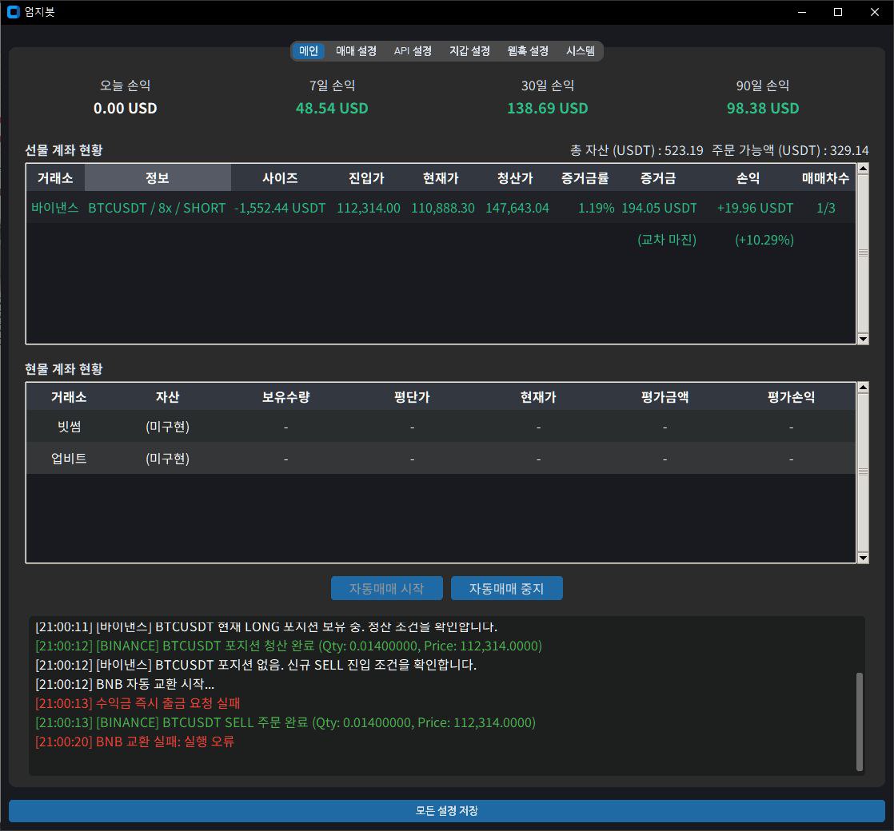894x831 pixels.
Task: Select the 업비트 row in spot table
Action: (440, 459)
